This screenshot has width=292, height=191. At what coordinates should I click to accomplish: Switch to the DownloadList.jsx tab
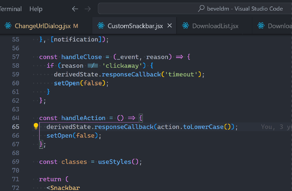tap(215, 26)
